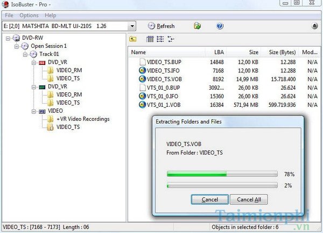Sort by the Size (Bytes) column header
The image size is (323, 233).
[280, 52]
